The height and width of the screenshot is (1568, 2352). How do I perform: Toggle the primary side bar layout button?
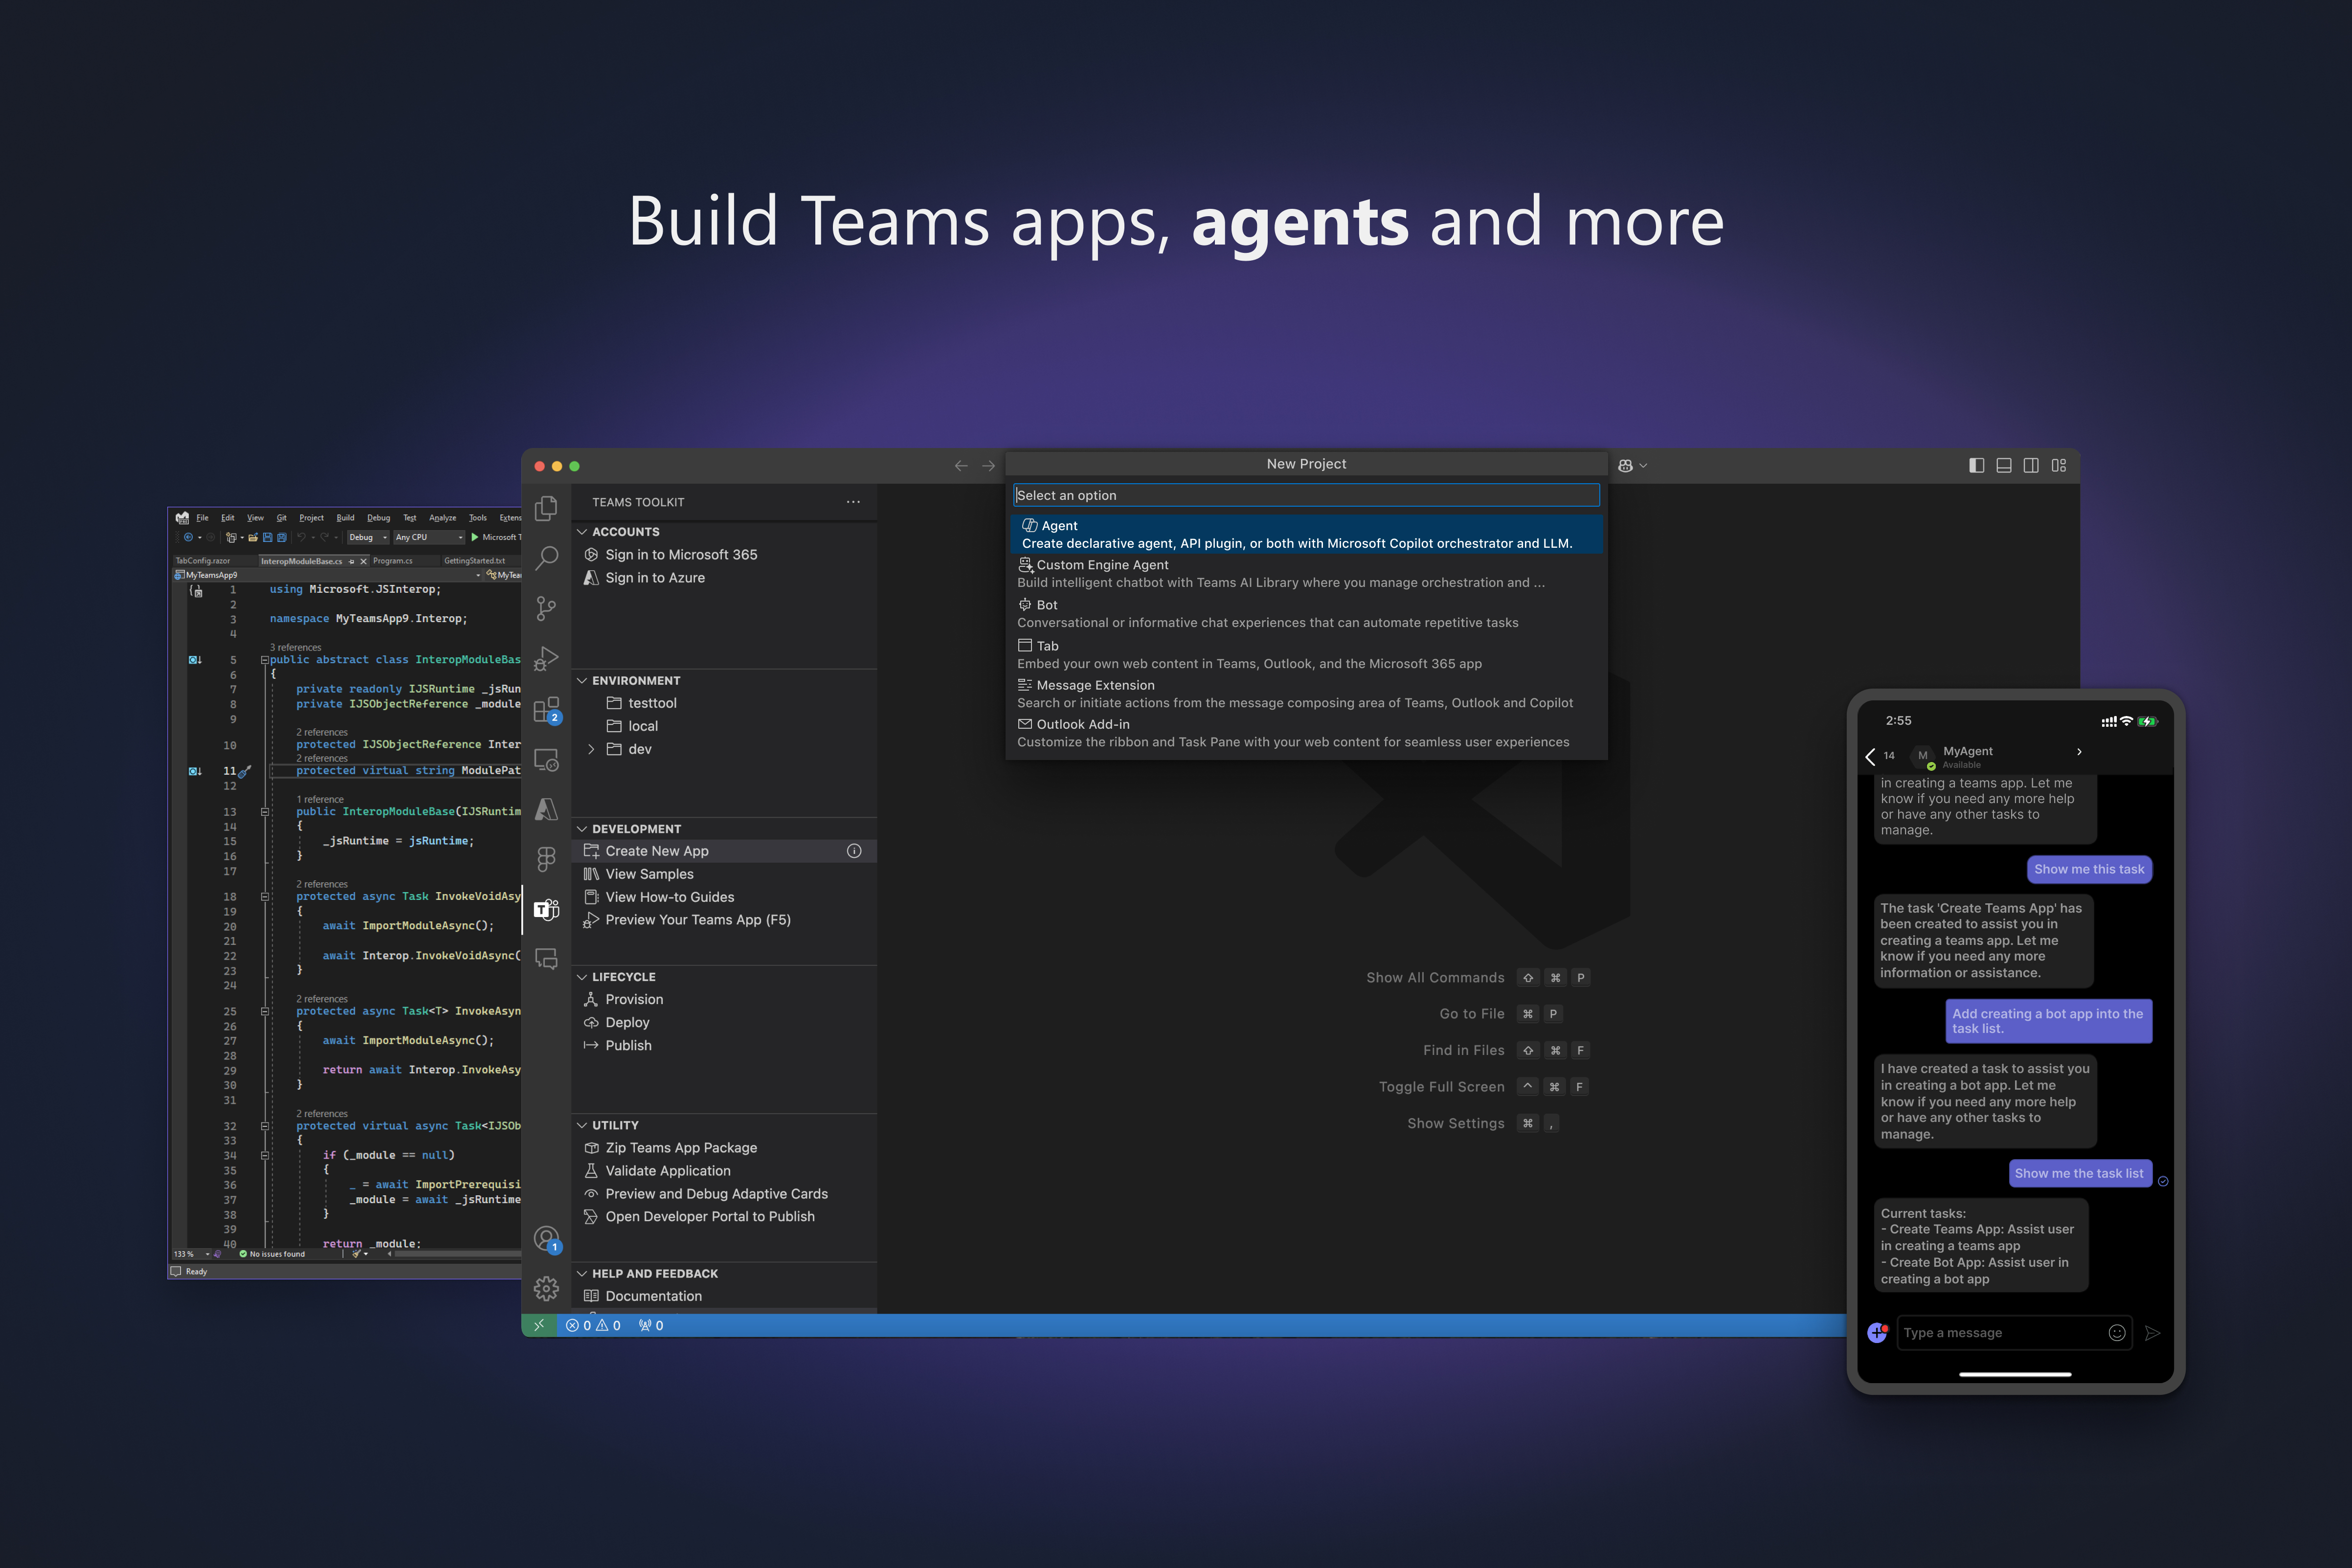coord(1976,465)
